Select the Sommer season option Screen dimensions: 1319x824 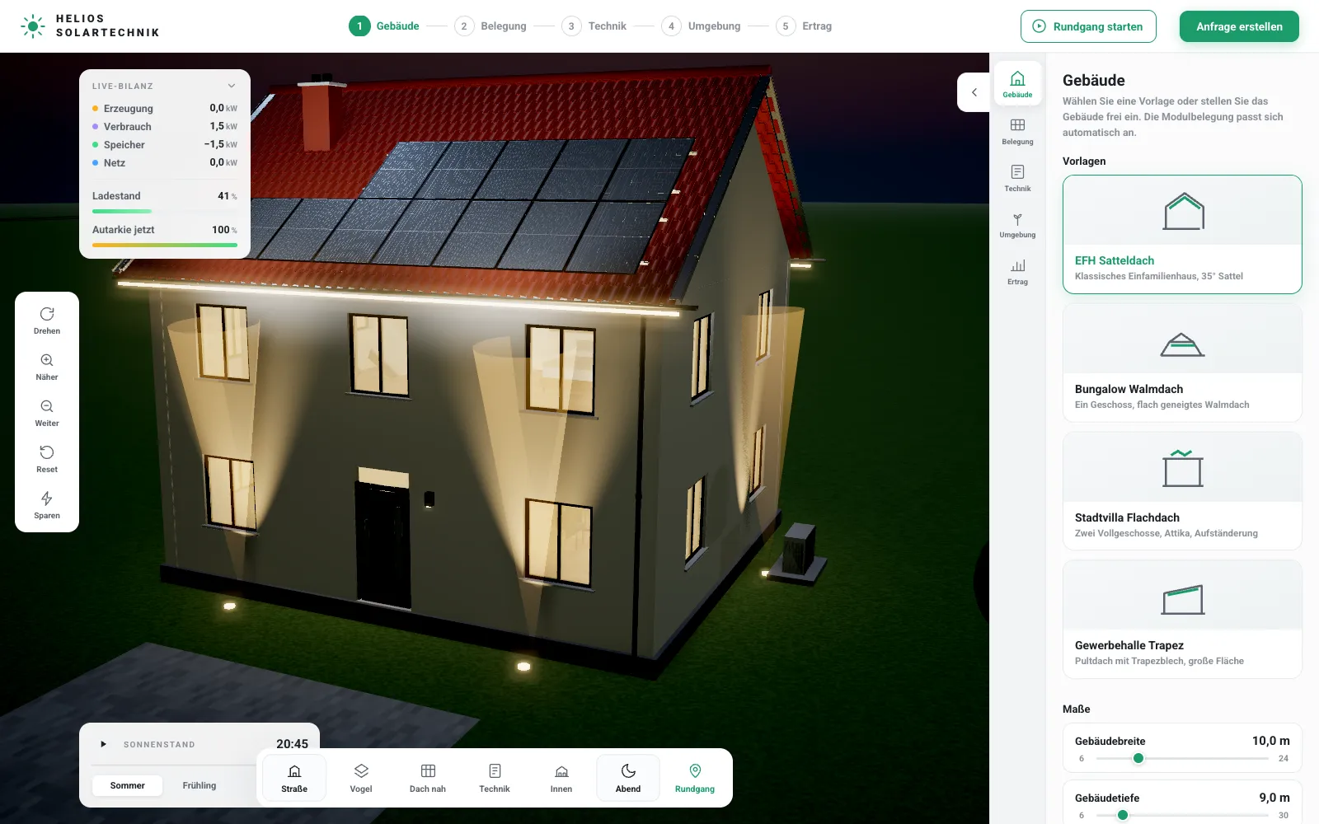pyautogui.click(x=128, y=785)
